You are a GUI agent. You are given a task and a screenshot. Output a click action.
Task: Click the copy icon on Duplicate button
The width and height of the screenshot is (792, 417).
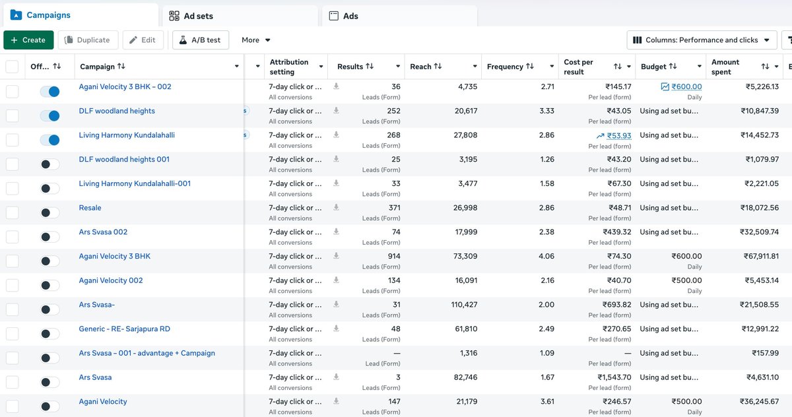[69, 40]
